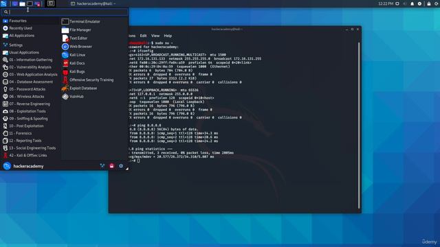Open 13 - Social Engineering Tools category
Image resolution: width=440 pixels, height=247 pixels.
click(30, 148)
